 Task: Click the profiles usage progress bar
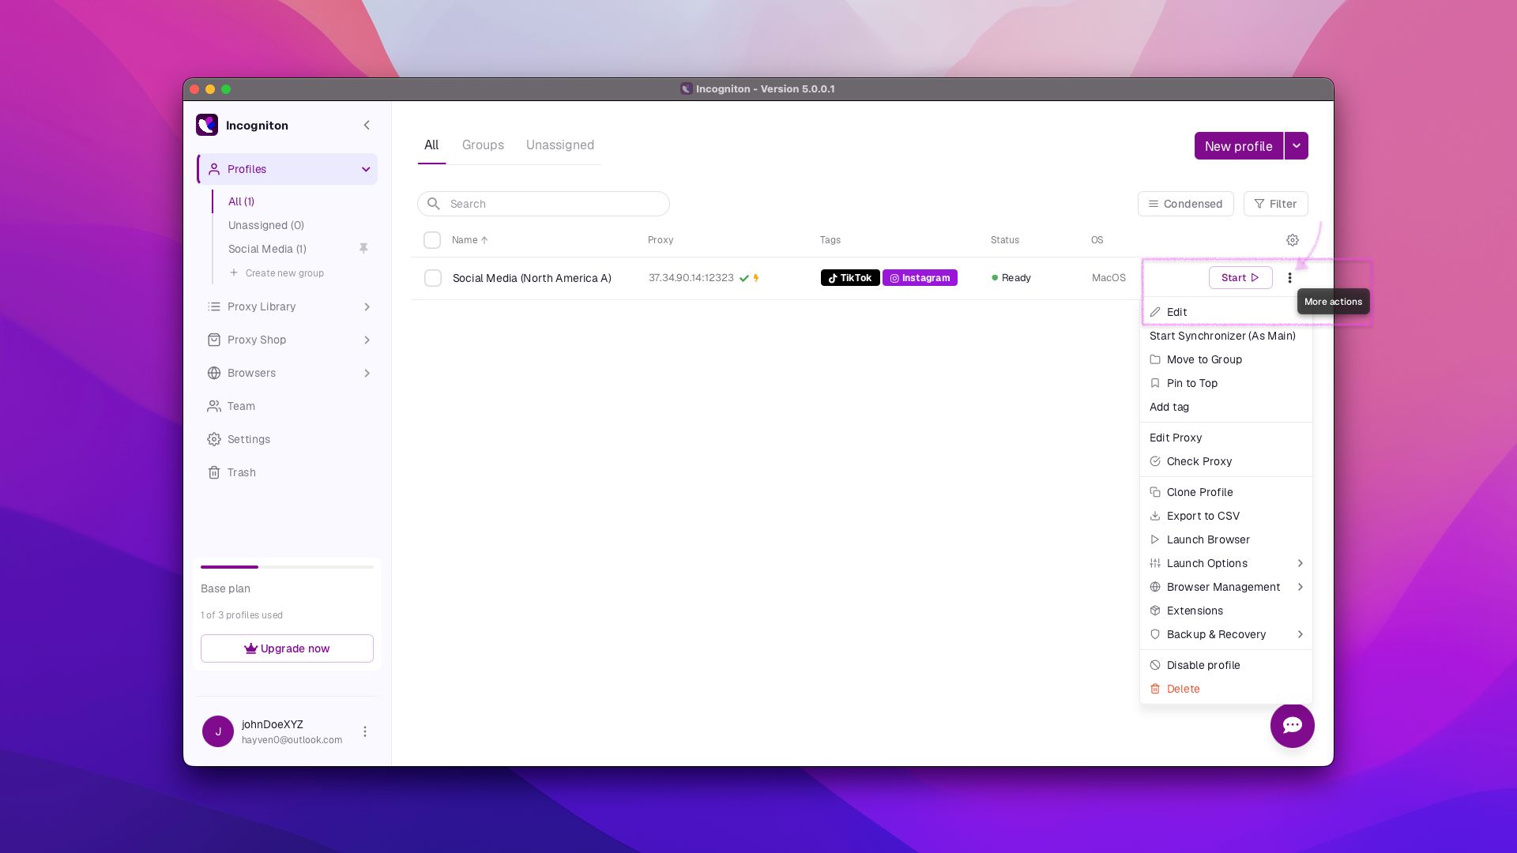pos(287,567)
